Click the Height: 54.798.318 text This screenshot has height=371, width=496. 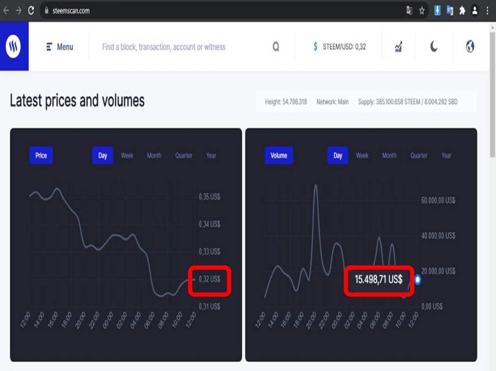286,102
